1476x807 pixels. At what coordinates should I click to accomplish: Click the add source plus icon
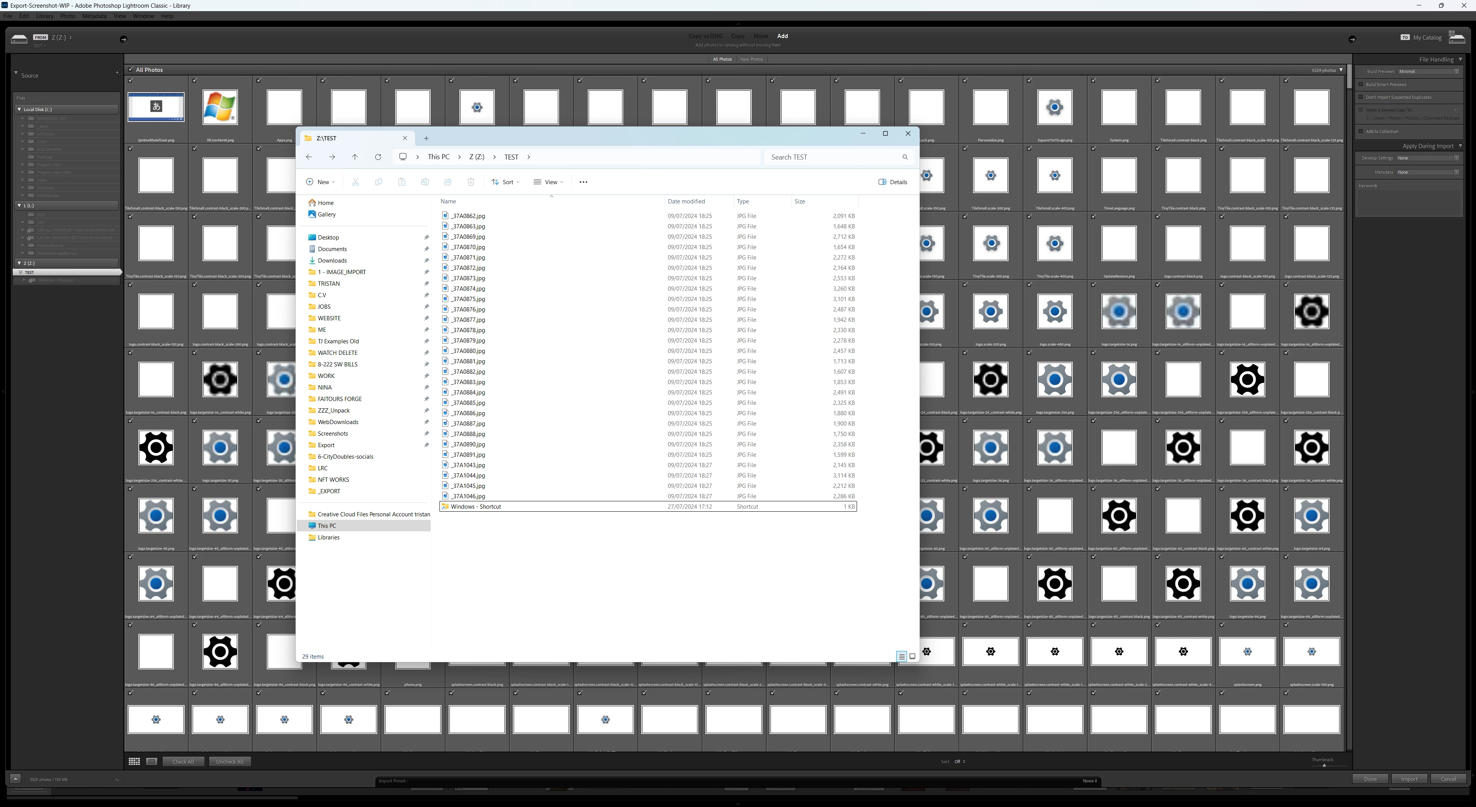118,73
